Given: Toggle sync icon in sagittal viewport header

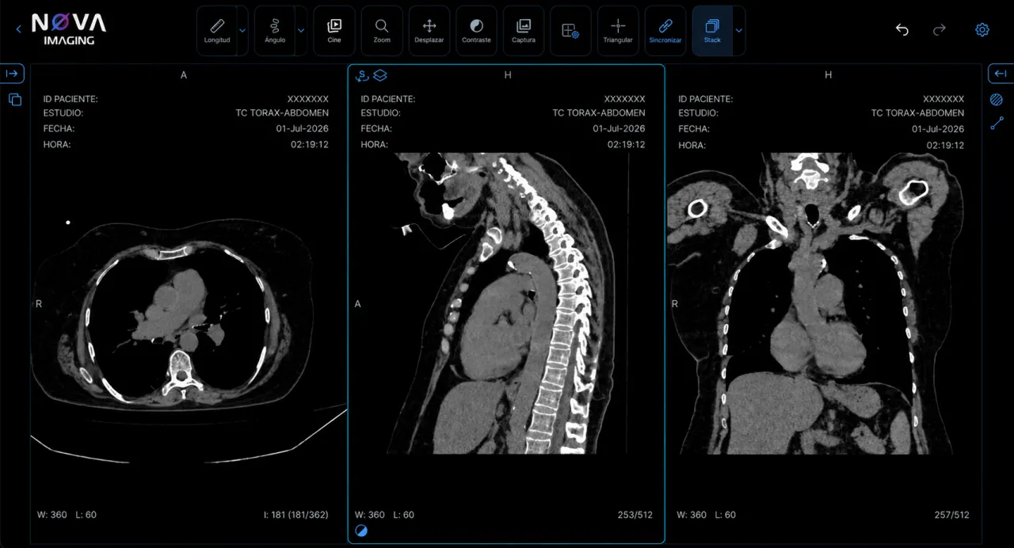Looking at the screenshot, I should pyautogui.click(x=362, y=75).
